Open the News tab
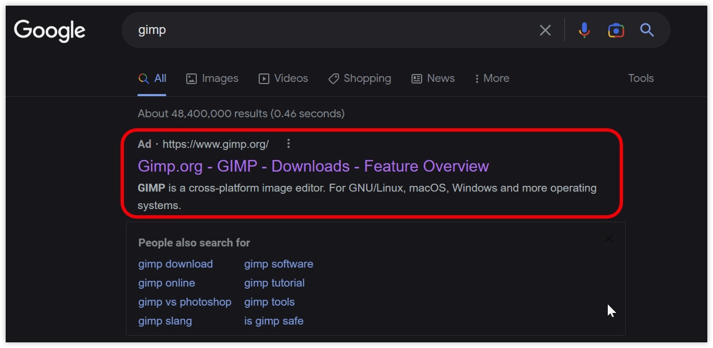This screenshot has height=348, width=713. tap(433, 79)
